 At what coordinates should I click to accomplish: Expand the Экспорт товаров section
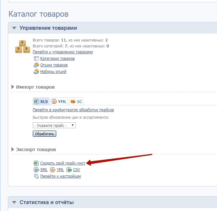13,149
